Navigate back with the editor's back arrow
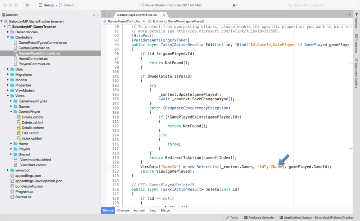This screenshot has height=221, width=360. [x=104, y=15]
